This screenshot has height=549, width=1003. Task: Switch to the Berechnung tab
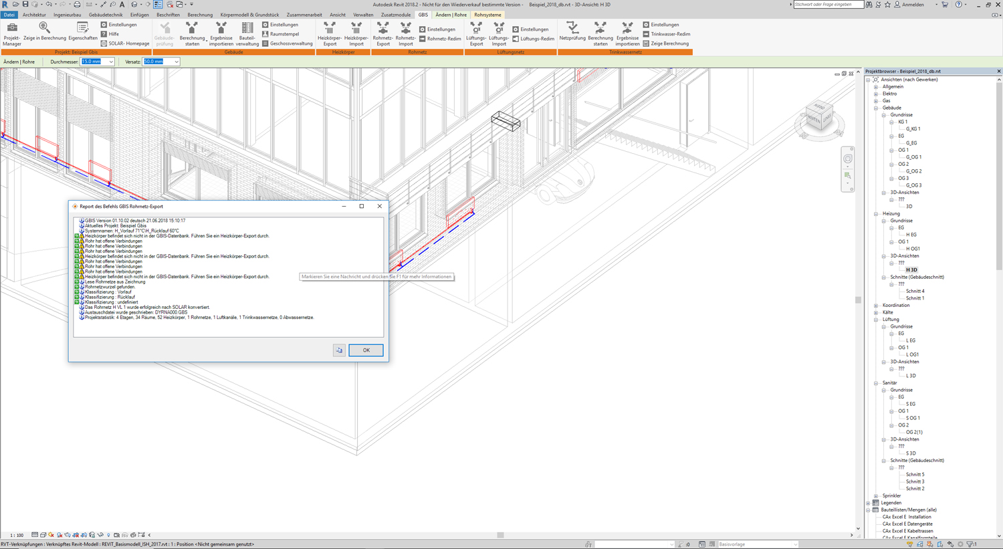200,15
